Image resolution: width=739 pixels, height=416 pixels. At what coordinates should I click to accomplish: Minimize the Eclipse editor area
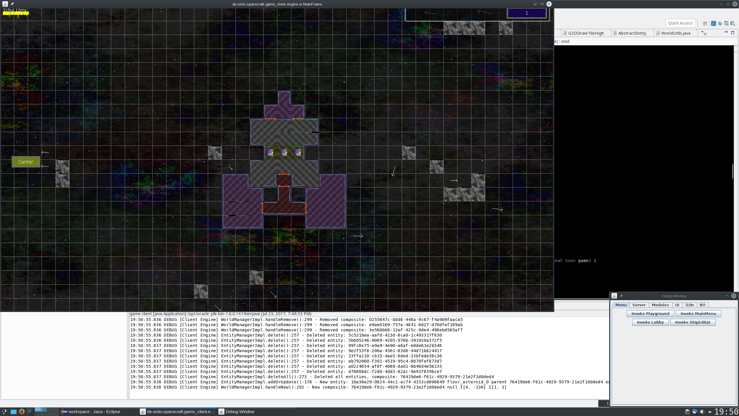click(726, 32)
